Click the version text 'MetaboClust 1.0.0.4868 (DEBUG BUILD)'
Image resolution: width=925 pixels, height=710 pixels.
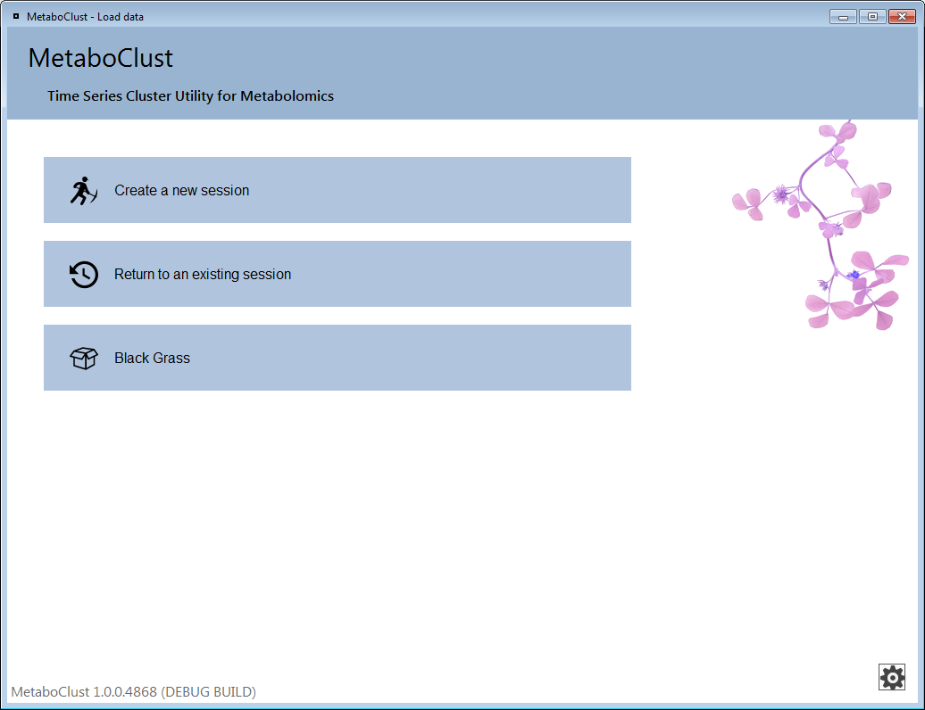pos(134,692)
